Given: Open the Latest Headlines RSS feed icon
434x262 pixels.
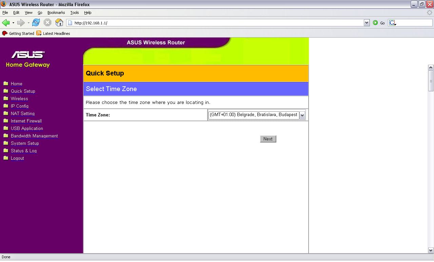Looking at the screenshot, I should [39, 33].
